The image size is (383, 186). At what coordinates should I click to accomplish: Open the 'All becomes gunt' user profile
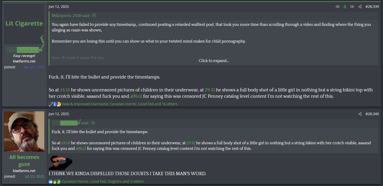pos(24,161)
